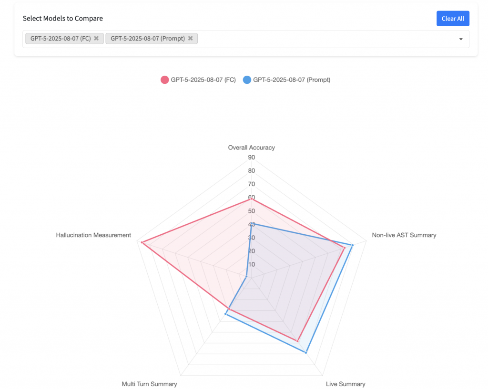The image size is (488, 389).
Task: Click the GPT-5-2025-08-07 (Prompt) legend label
Action: click(291, 80)
